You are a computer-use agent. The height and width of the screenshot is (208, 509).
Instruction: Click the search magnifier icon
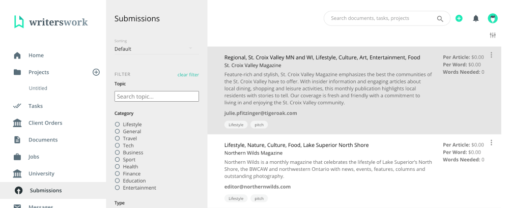[x=440, y=19]
